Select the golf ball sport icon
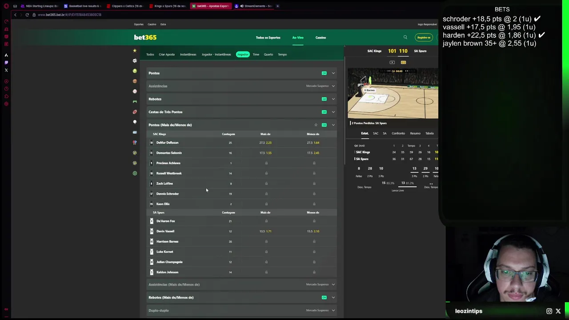This screenshot has width=569, height=320. pos(135,122)
